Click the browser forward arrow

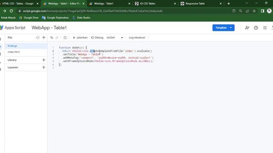(x=4, y=11)
